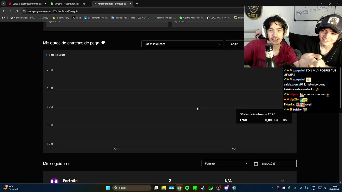This screenshot has width=342, height=192.
Task: Open Settings gear in taskbar
Action: 234,188
